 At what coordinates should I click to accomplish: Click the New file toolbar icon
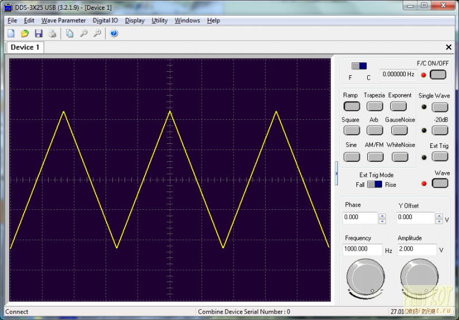click(11, 33)
